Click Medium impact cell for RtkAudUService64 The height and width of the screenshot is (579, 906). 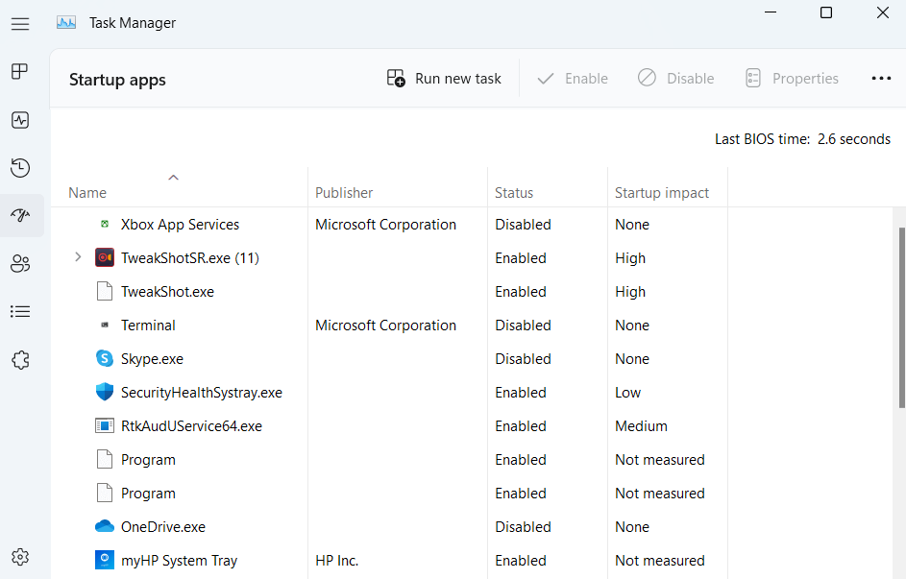(x=641, y=426)
